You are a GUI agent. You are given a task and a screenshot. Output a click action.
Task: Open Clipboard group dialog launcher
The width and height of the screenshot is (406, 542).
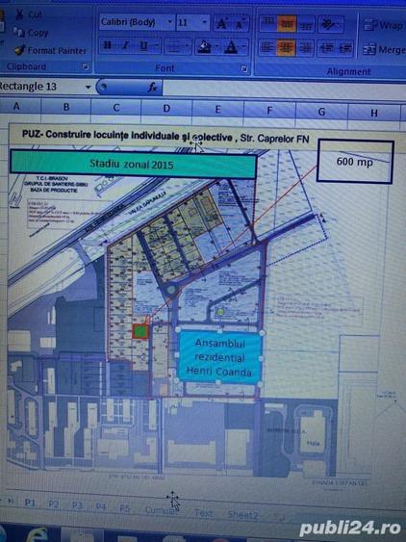(x=86, y=66)
